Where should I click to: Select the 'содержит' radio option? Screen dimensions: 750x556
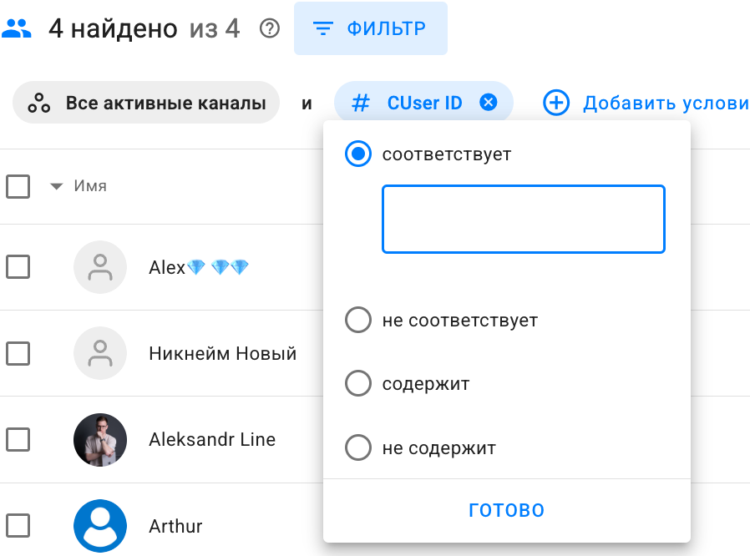click(358, 384)
